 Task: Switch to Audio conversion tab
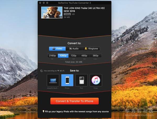(74, 49)
